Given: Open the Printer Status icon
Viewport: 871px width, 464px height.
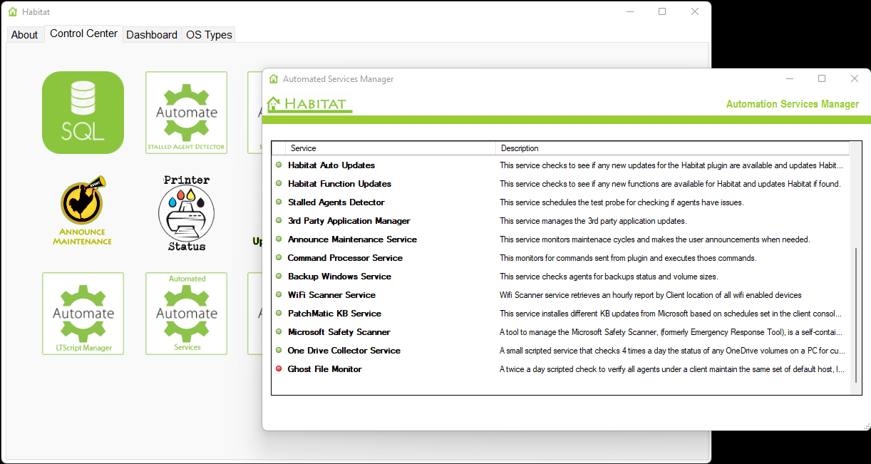Looking at the screenshot, I should [186, 213].
